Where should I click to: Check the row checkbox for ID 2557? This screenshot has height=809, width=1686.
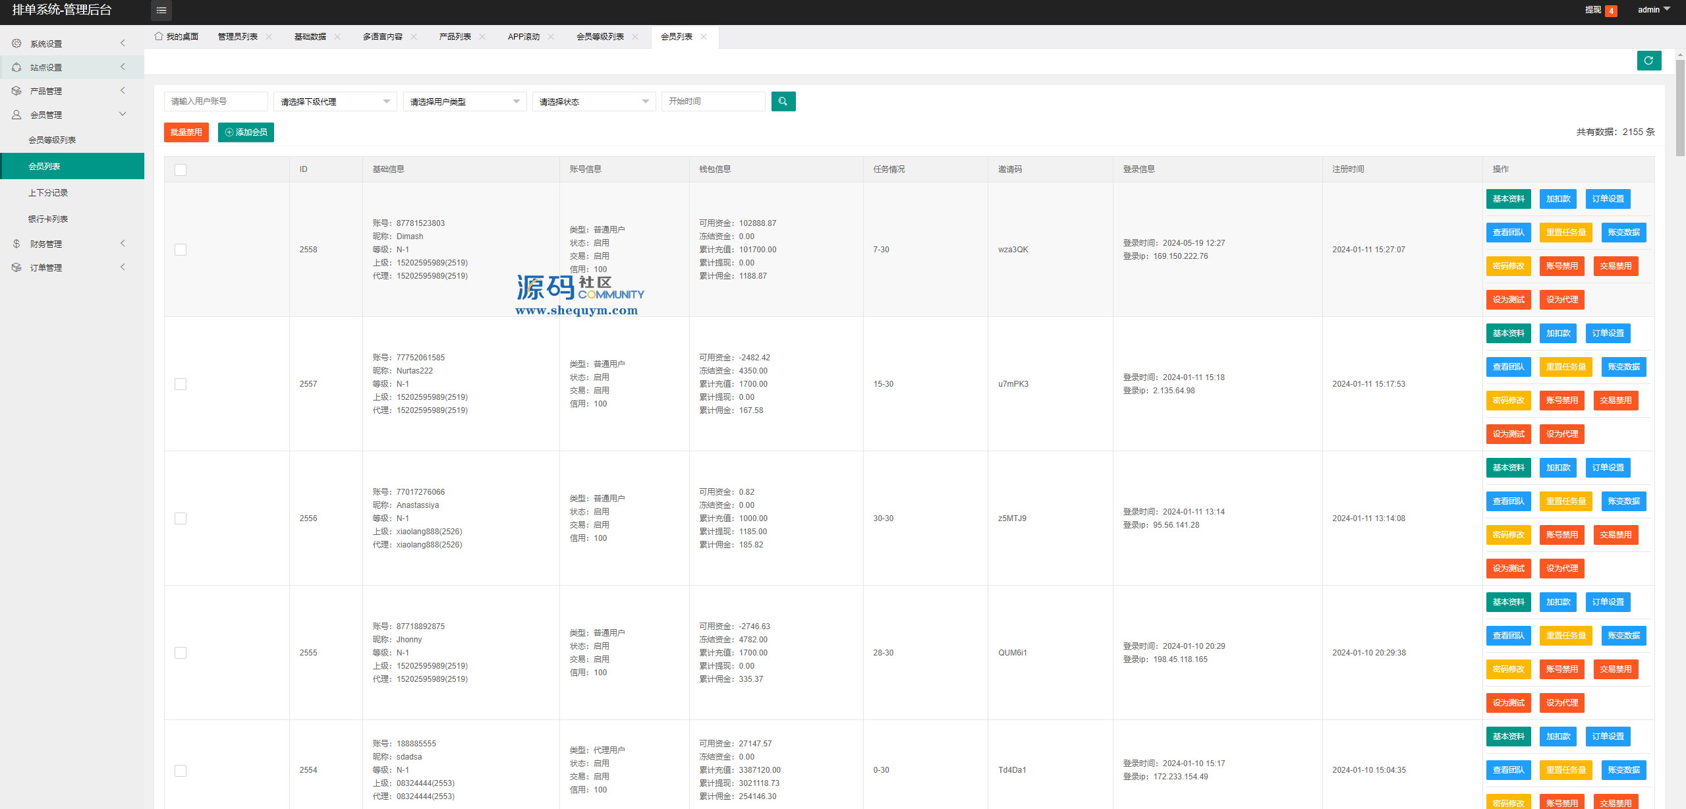click(181, 384)
